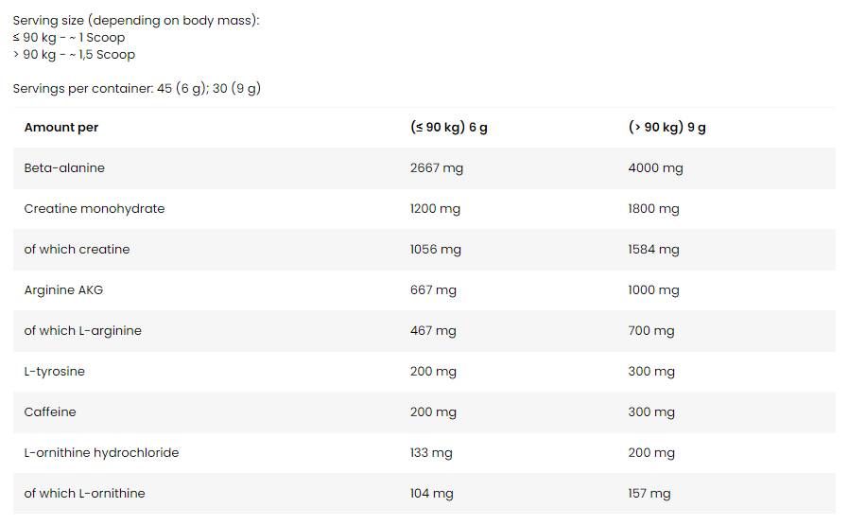Image resolution: width=848 pixels, height=525 pixels.
Task: Select the L-tyrosine ingredient label
Action: [55, 372]
